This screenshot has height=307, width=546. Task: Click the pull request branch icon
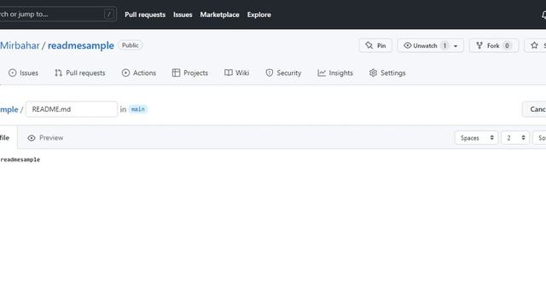58,72
